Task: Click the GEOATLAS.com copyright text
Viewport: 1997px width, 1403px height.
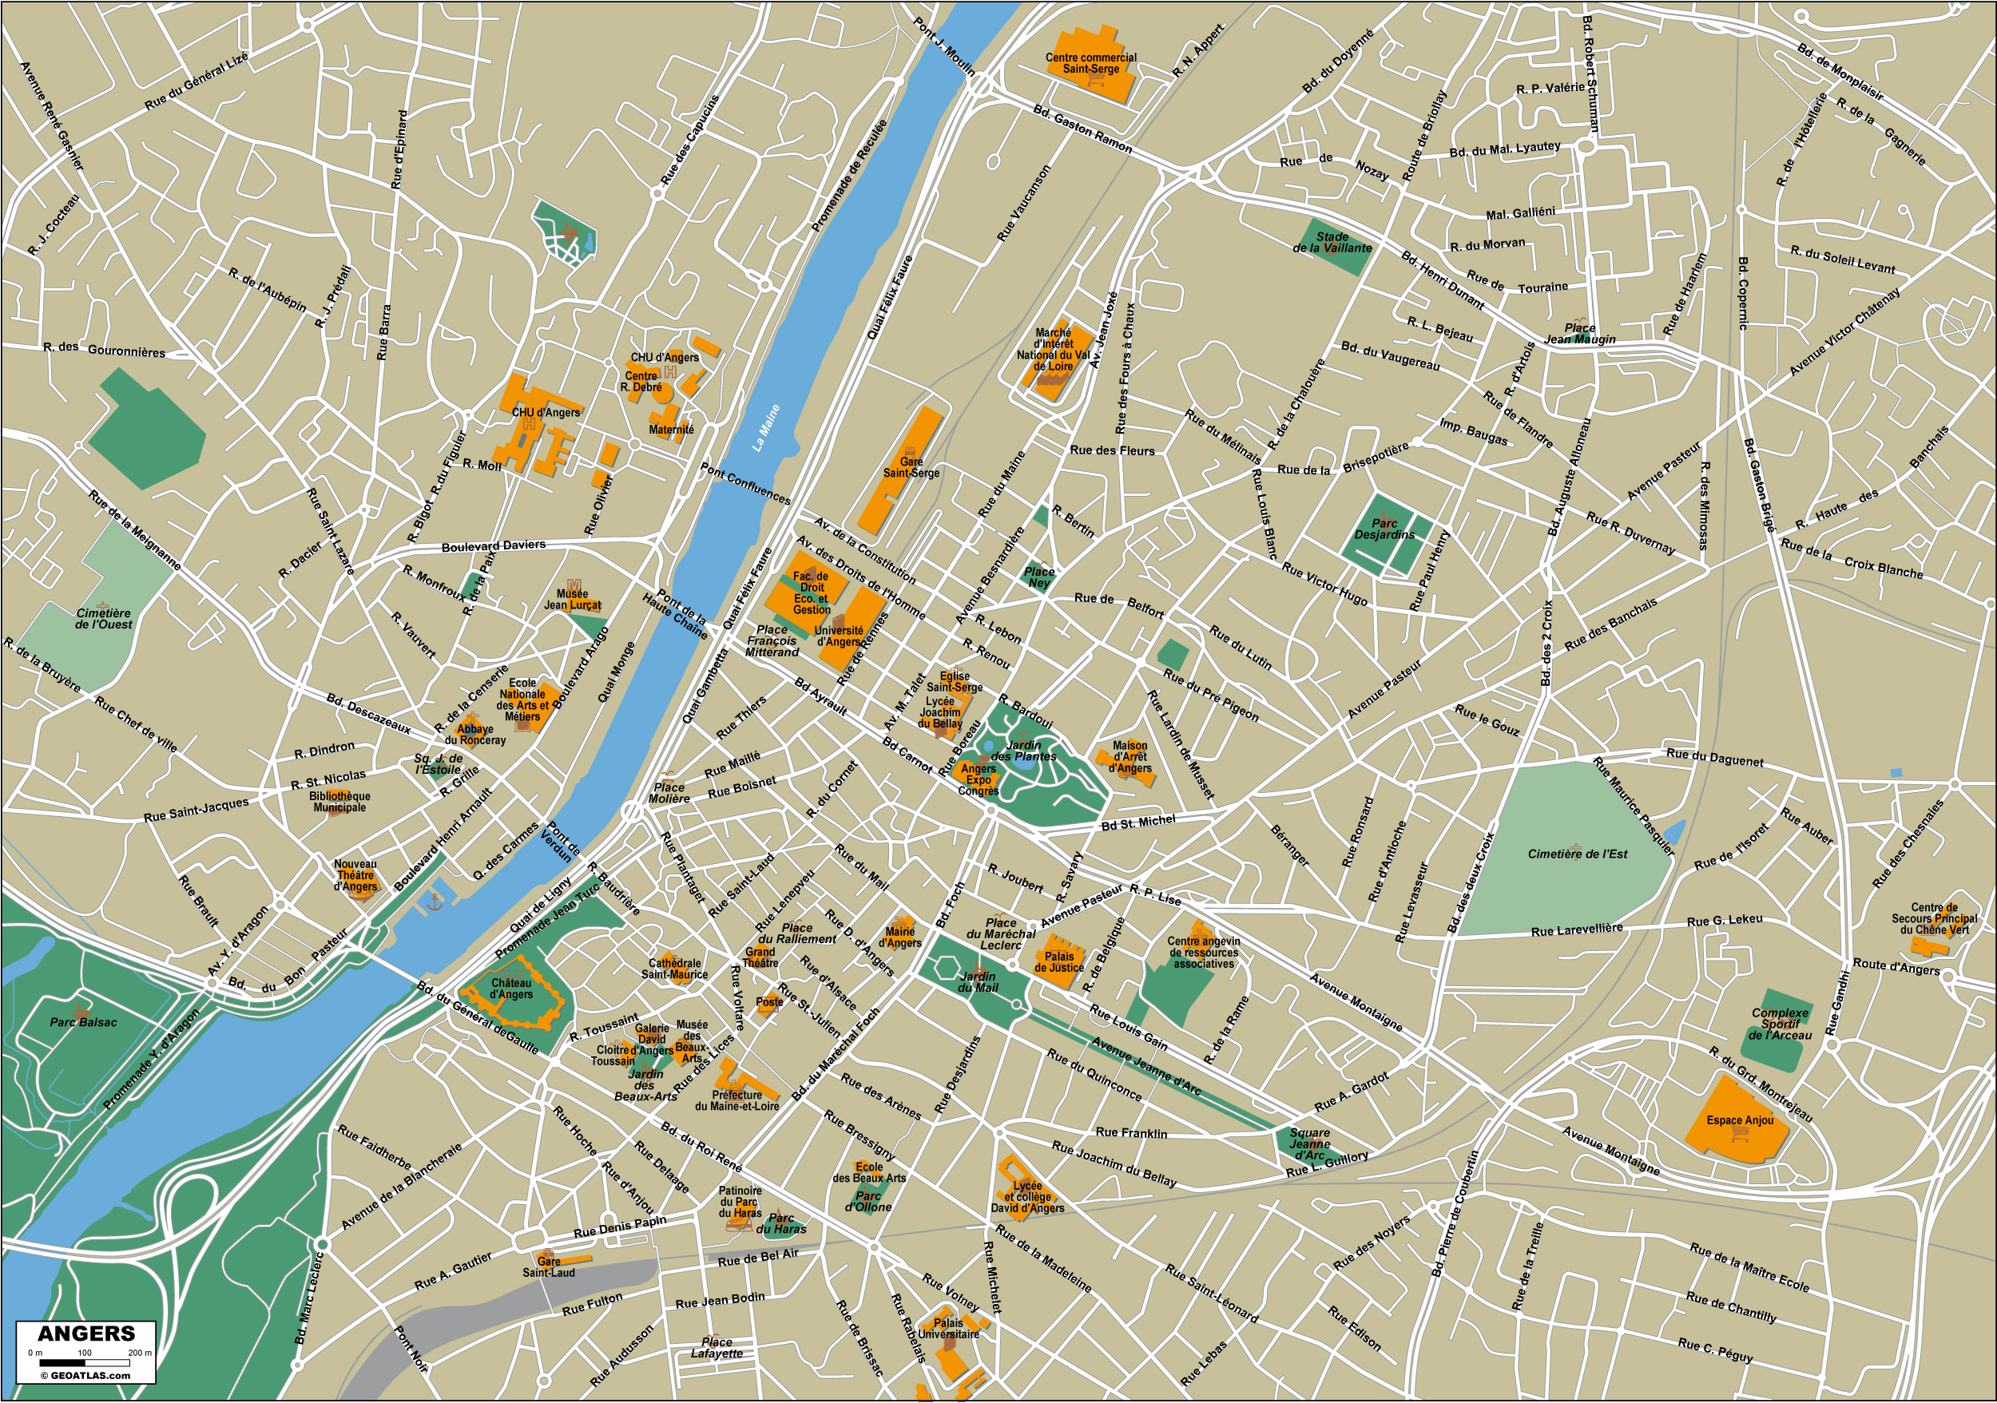Action: pyautogui.click(x=85, y=1375)
